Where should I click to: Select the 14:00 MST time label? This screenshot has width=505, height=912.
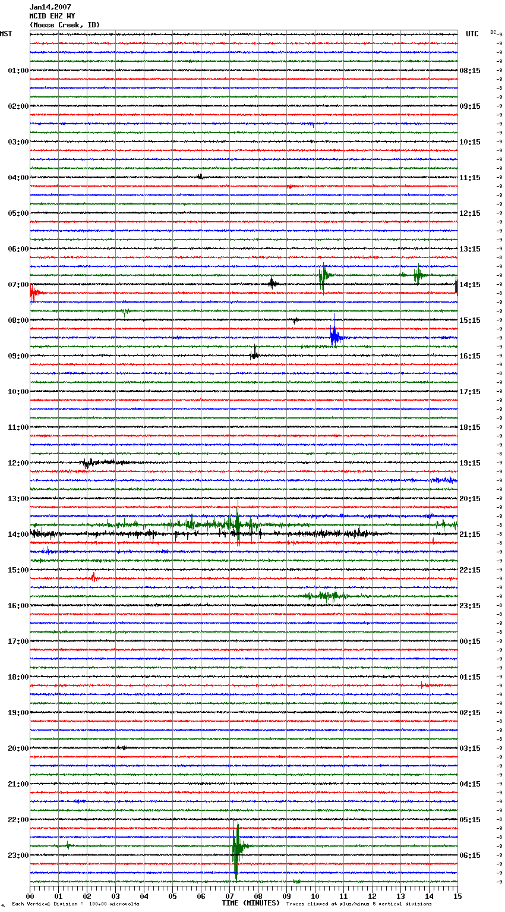click(18, 534)
